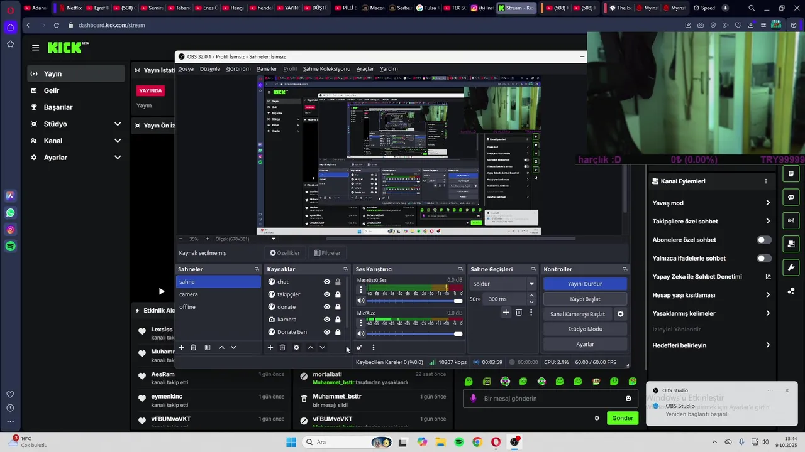
Task: Open Masaüstü Ses three-dot options
Action: pos(360,290)
